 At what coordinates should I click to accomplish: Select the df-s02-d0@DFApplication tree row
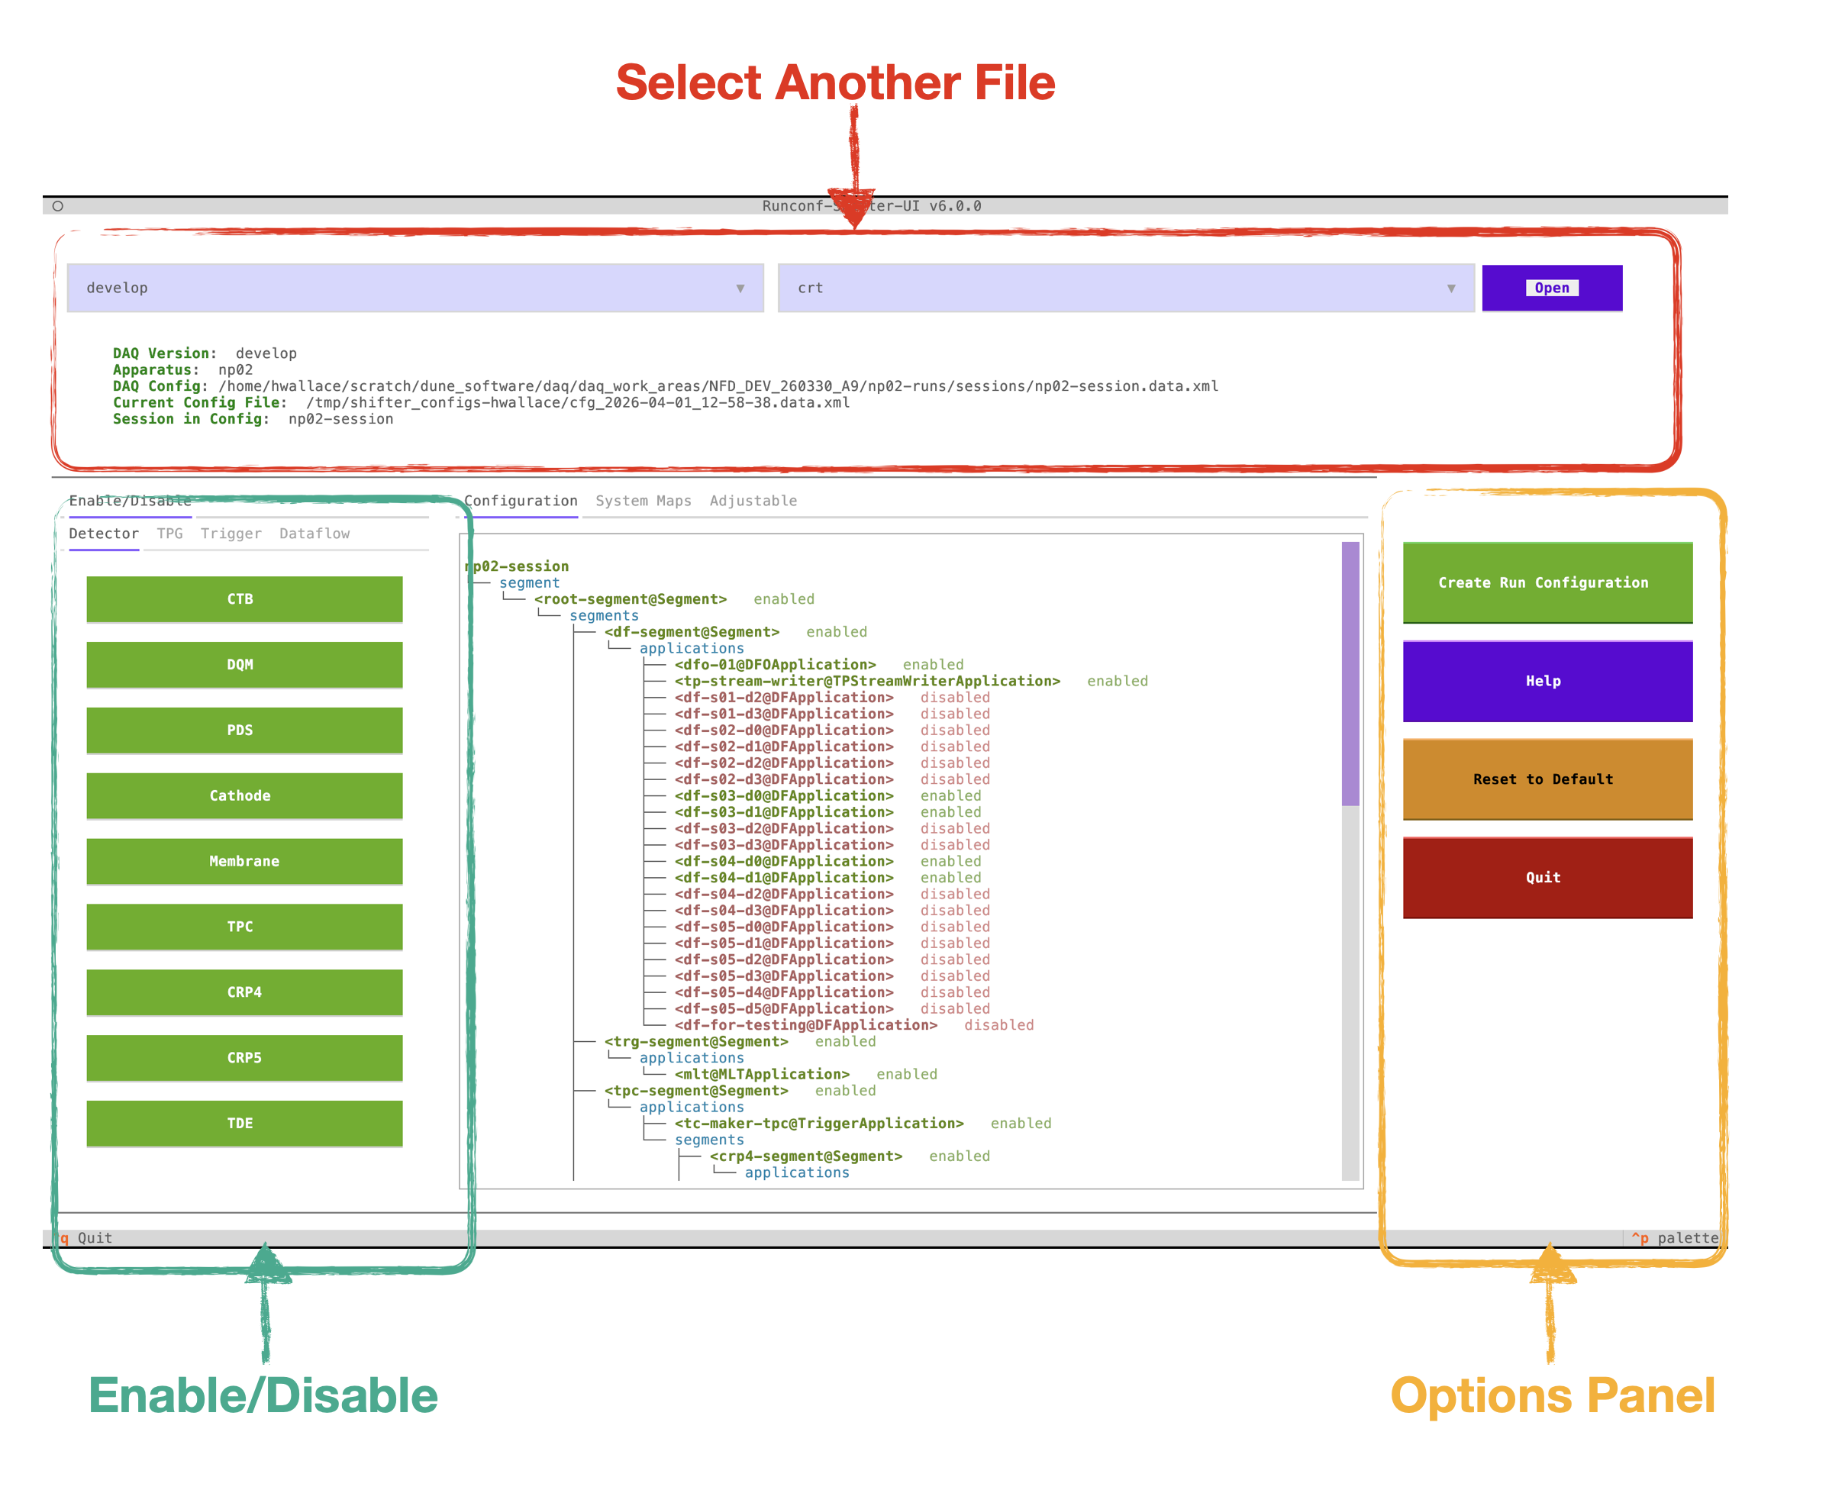[x=831, y=730]
